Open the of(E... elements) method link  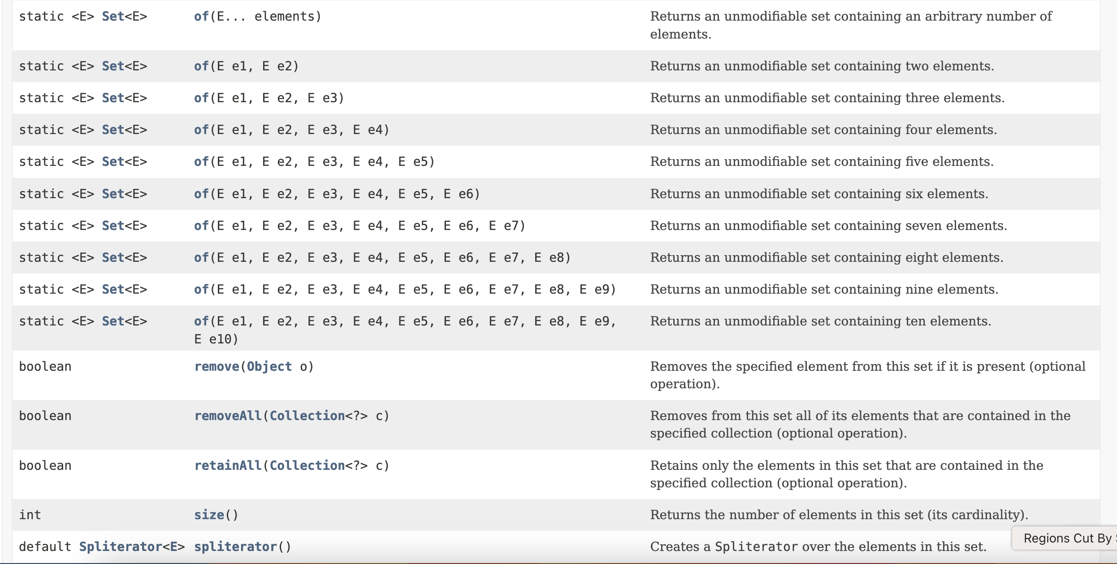pos(201,17)
